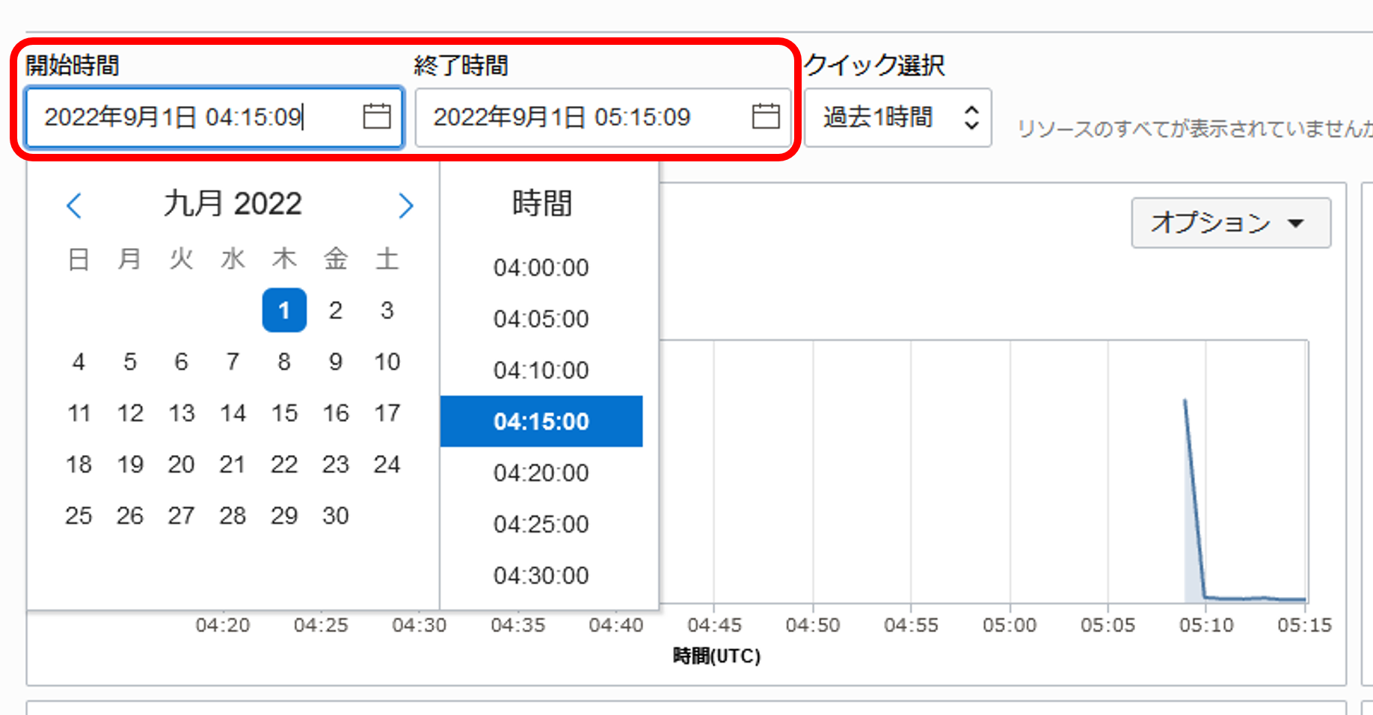Click the down arrow on the クイック選択 selector

pos(971,124)
